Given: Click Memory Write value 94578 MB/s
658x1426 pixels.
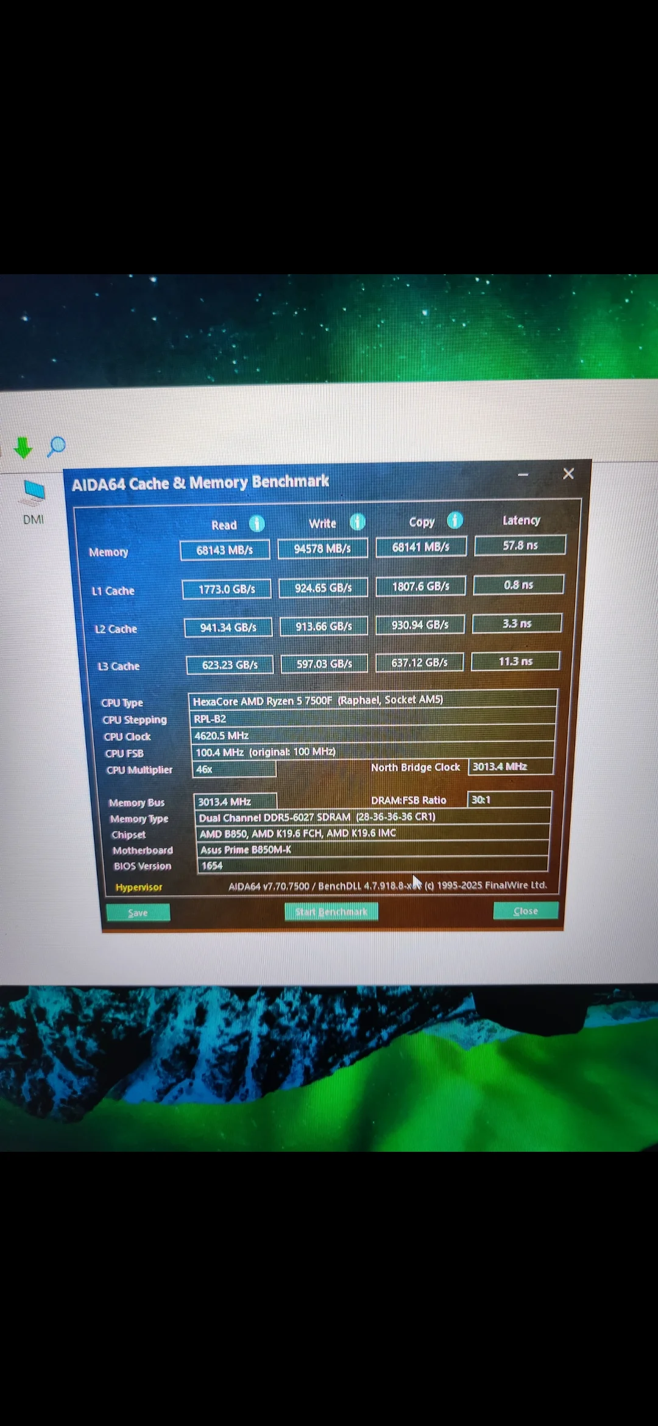Looking at the screenshot, I should (x=322, y=548).
